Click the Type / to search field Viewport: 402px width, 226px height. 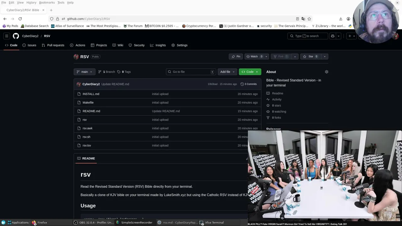pyautogui.click(x=307, y=36)
